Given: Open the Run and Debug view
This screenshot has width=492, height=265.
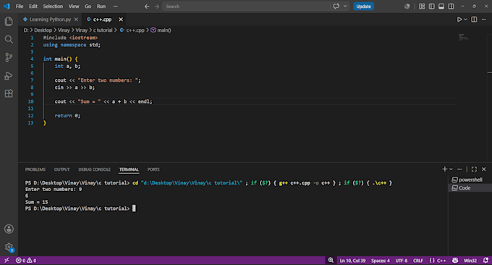Looking at the screenshot, I should [x=9, y=75].
